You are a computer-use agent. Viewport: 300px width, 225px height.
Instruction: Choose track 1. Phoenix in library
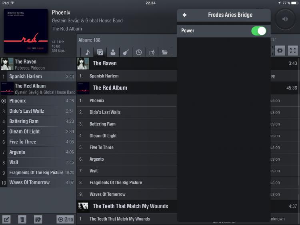coord(127,101)
